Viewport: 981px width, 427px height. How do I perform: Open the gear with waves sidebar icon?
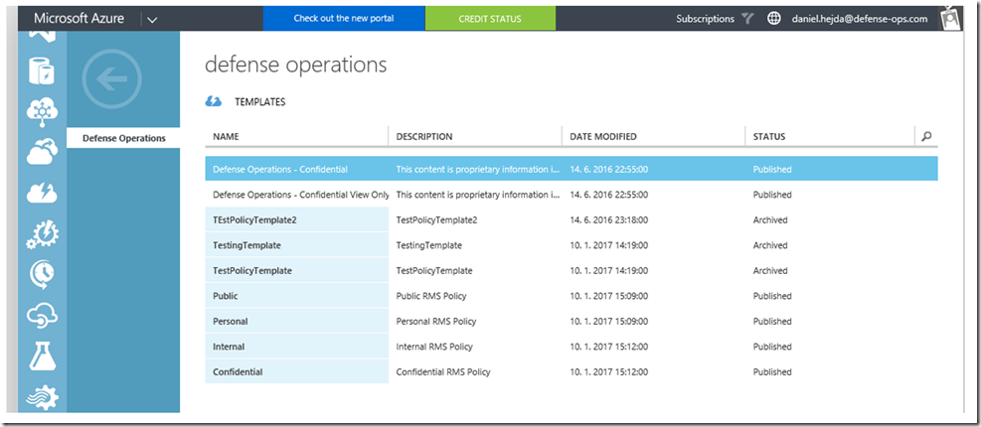[43, 397]
